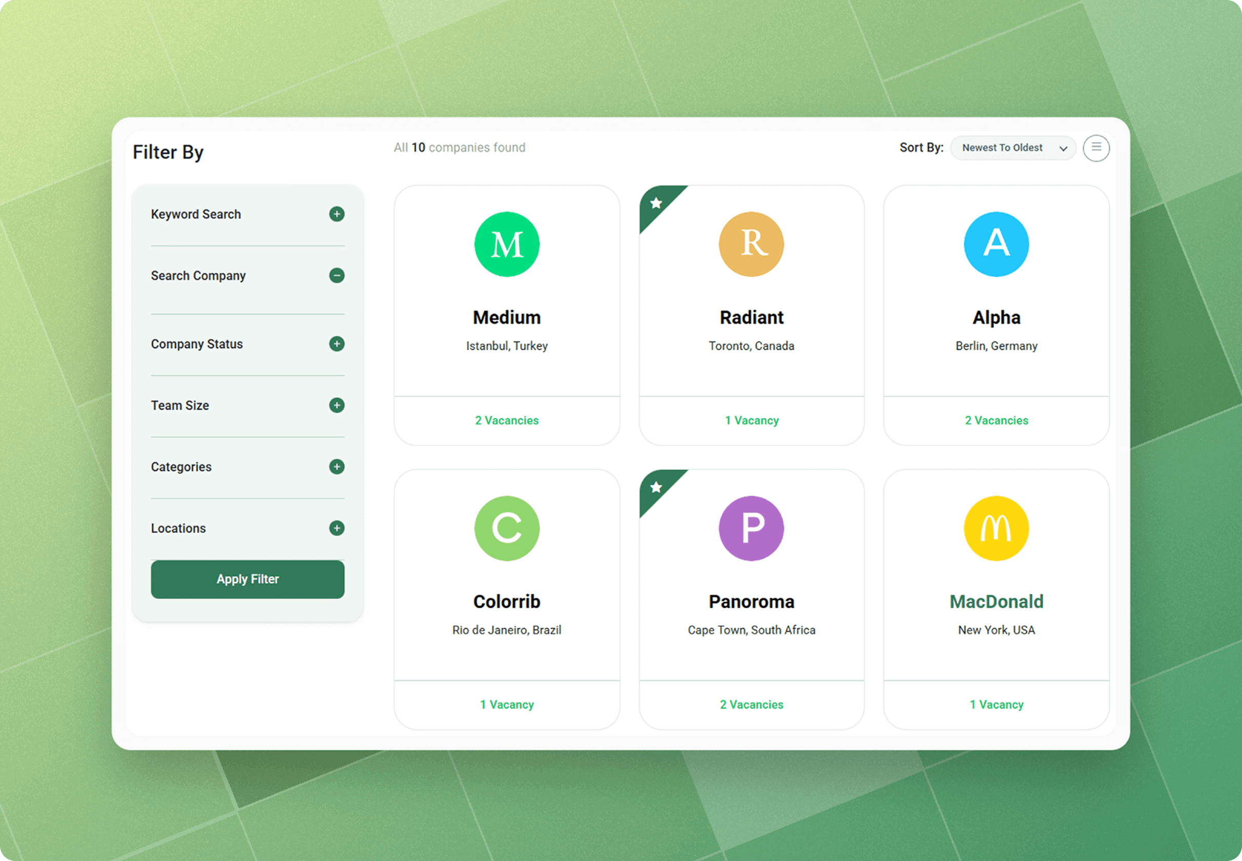This screenshot has width=1242, height=861.
Task: Open the Newest To Oldest sort dropdown
Action: tap(1013, 148)
